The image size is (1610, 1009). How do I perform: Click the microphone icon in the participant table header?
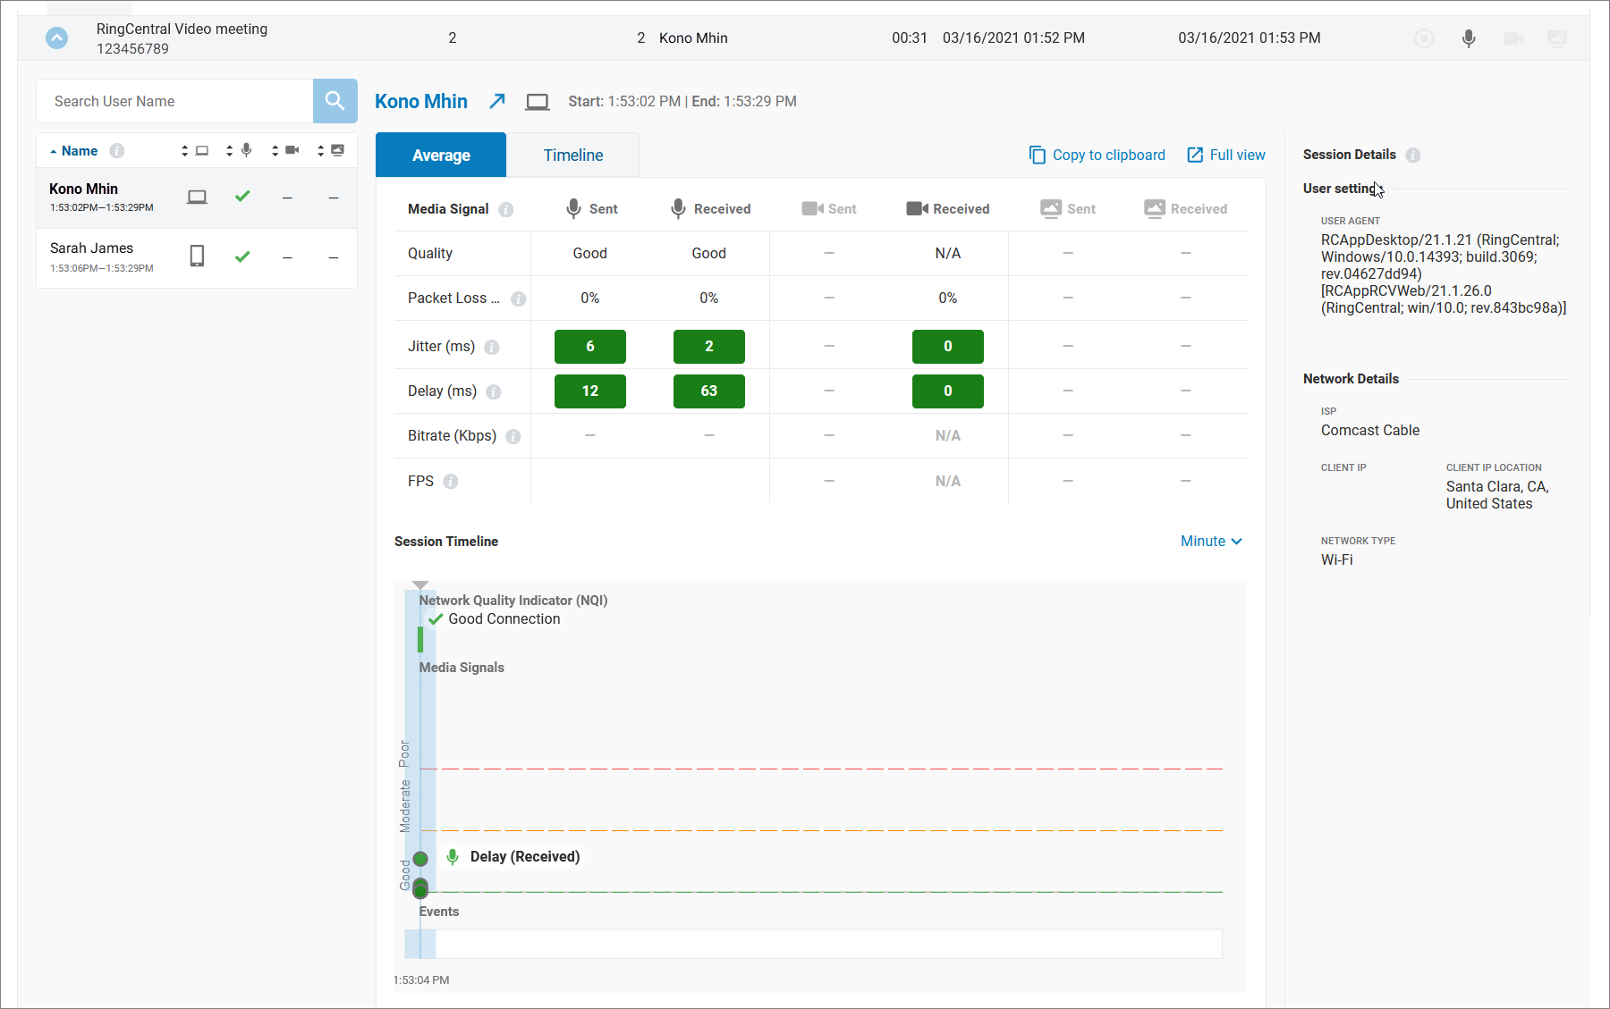click(246, 150)
